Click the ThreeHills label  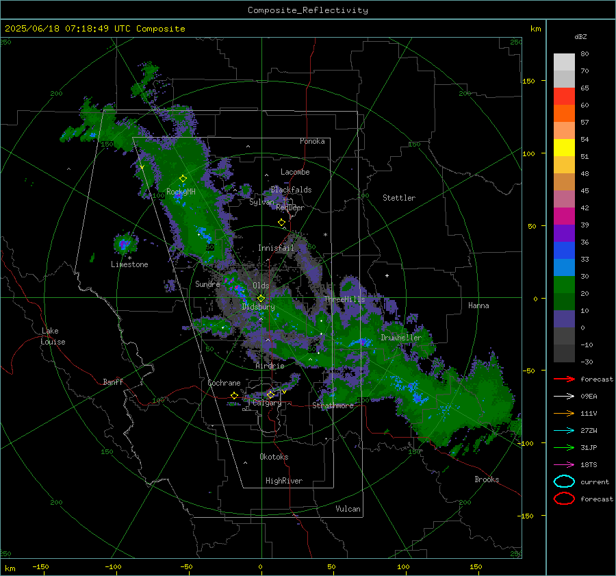pyautogui.click(x=344, y=299)
